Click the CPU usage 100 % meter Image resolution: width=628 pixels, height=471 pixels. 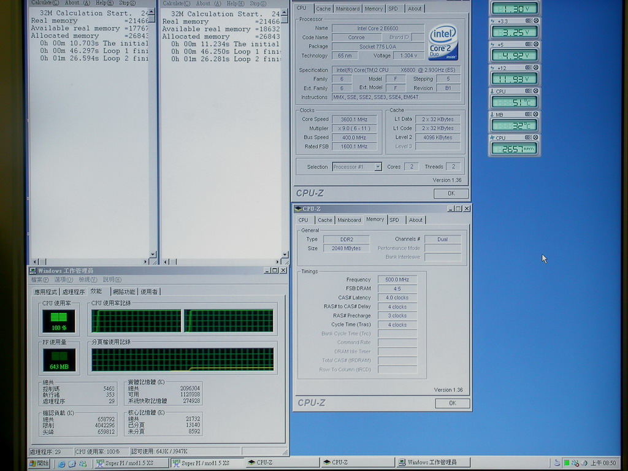coord(59,321)
